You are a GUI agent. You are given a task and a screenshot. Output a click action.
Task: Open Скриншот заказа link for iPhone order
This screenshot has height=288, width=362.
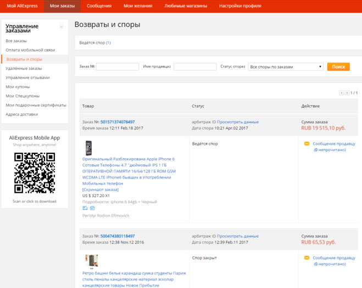coord(101,189)
